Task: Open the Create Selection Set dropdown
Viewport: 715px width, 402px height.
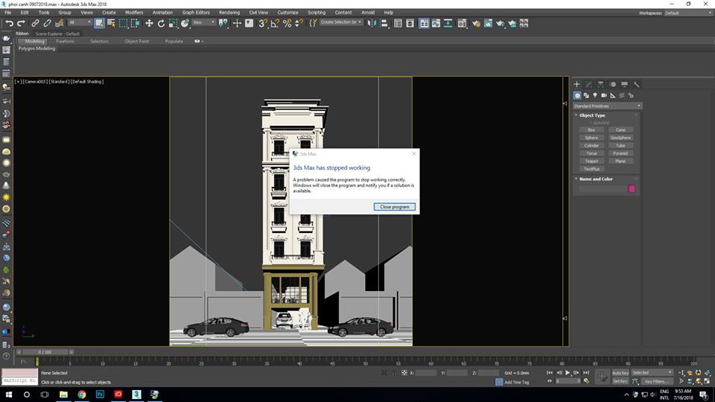Action: (x=341, y=22)
